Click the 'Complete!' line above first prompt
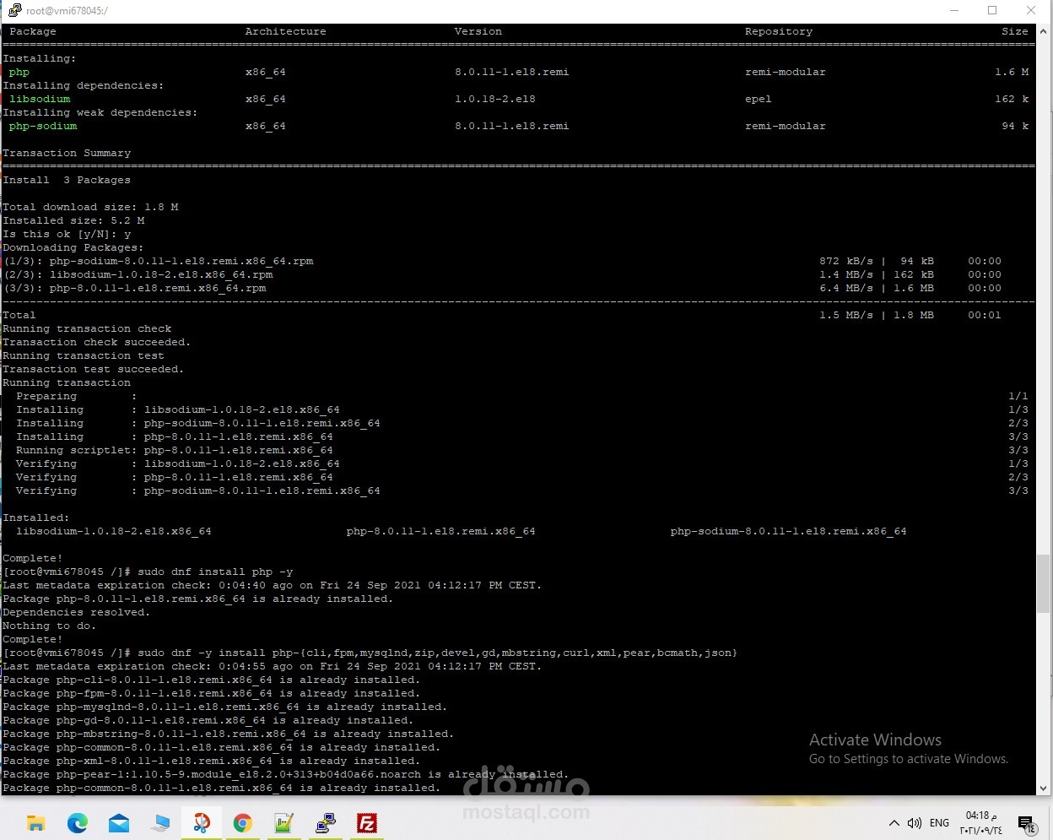 click(x=32, y=558)
